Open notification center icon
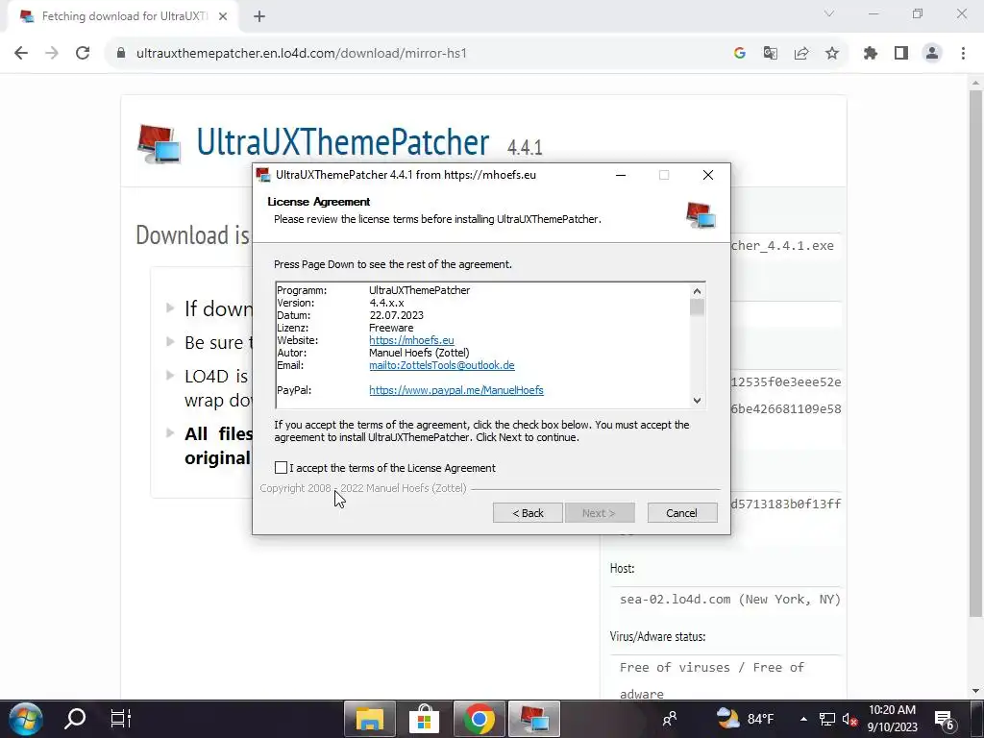 click(x=945, y=719)
